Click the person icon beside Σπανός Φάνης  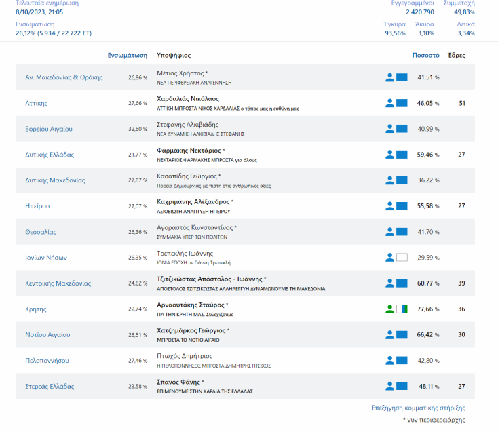(389, 387)
